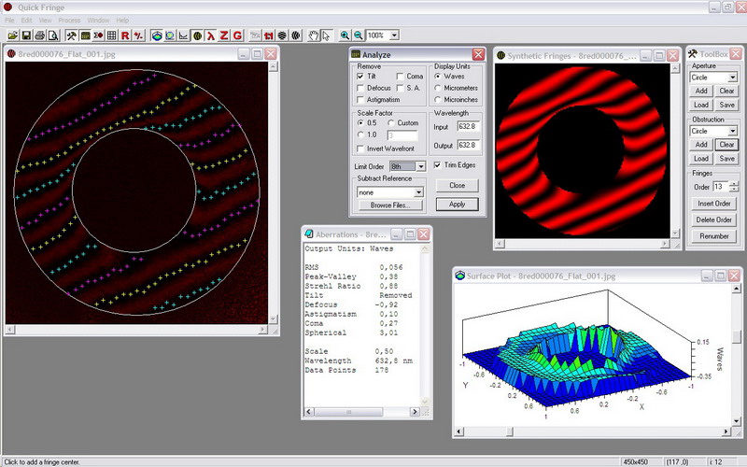Open the Window menu
The height and width of the screenshot is (467, 747).
(98, 21)
